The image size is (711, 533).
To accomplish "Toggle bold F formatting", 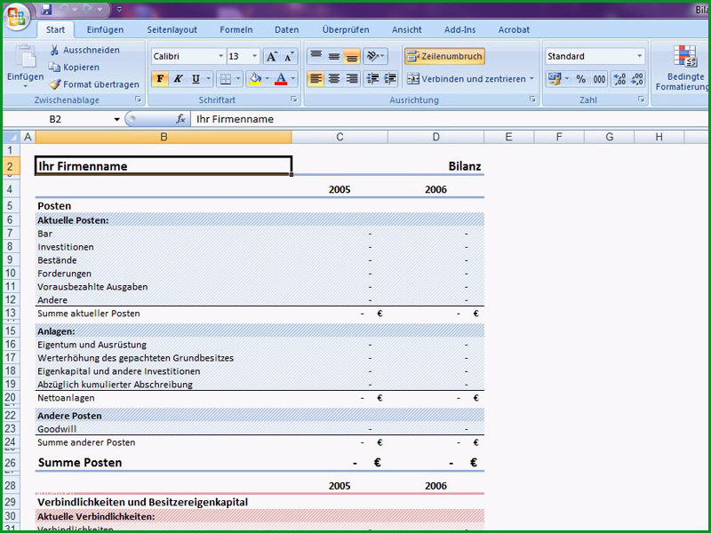I will click(160, 79).
